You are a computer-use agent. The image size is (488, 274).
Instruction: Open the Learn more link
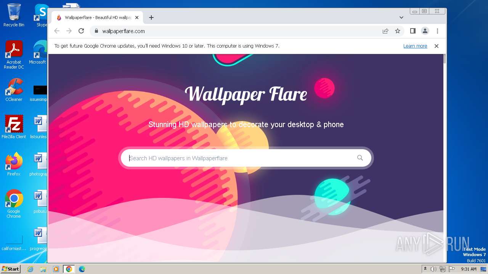click(415, 46)
